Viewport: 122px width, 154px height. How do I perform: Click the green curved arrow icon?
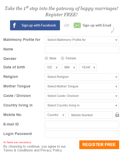coord(113,29)
